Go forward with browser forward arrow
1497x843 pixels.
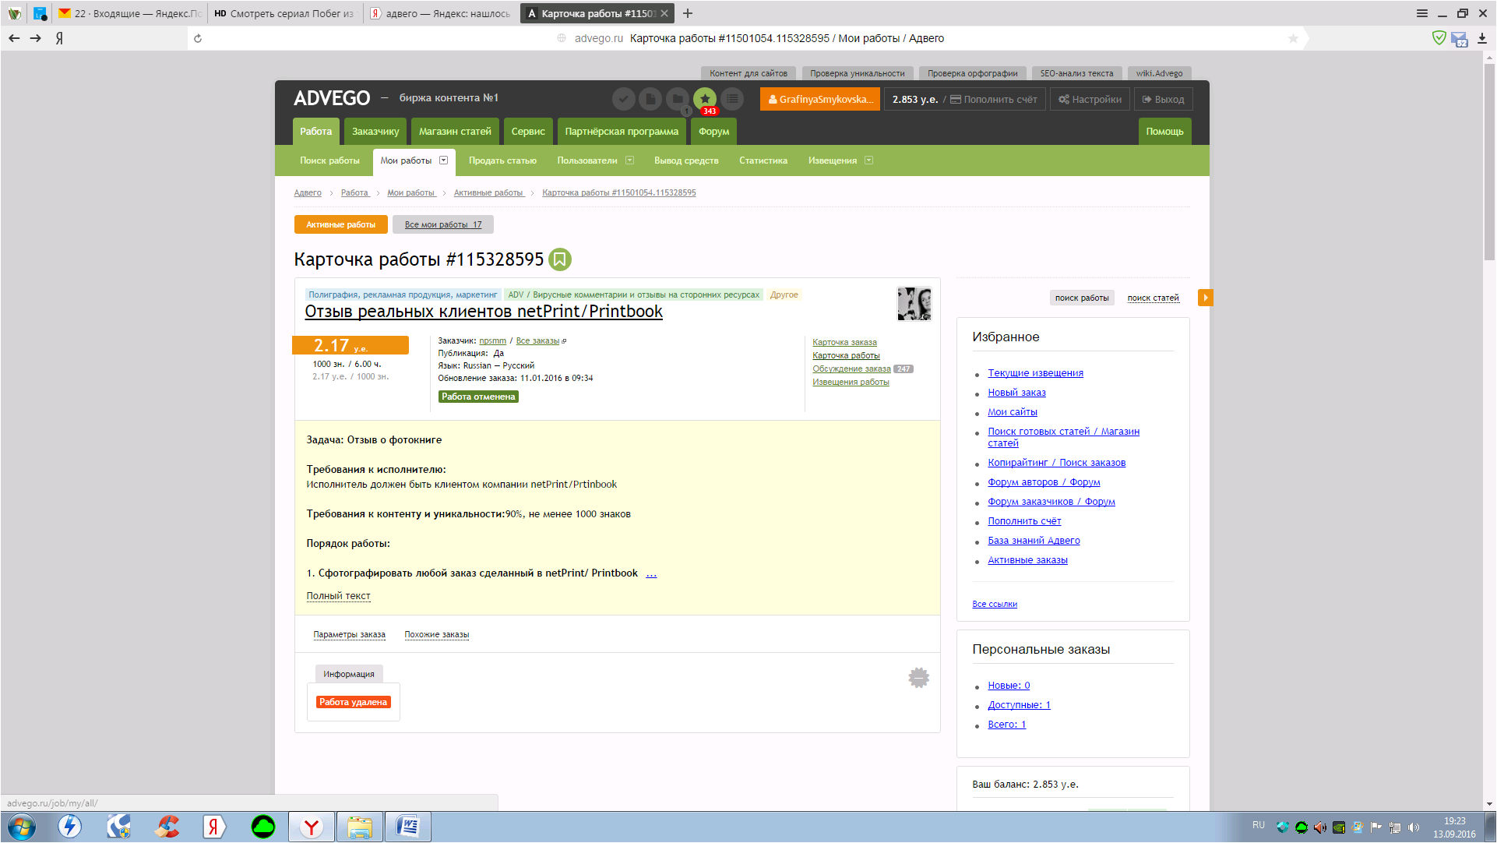[x=36, y=38]
